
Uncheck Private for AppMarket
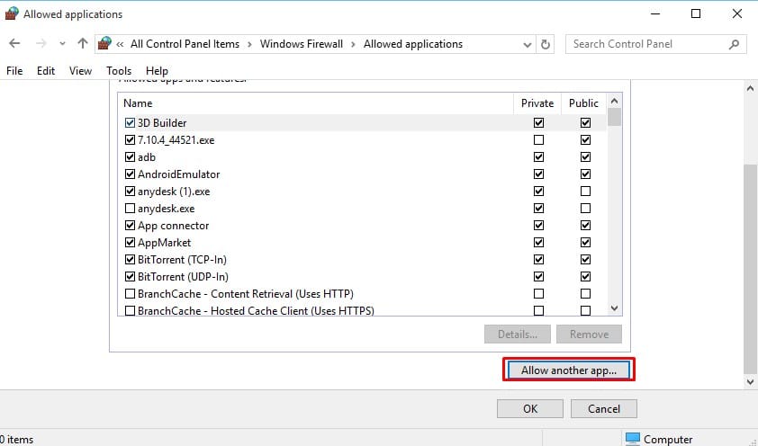[538, 242]
